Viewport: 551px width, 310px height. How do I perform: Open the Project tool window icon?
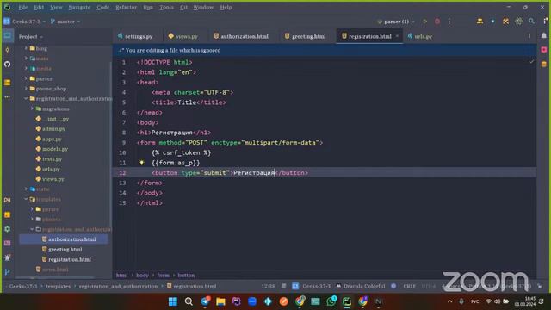tap(8, 36)
